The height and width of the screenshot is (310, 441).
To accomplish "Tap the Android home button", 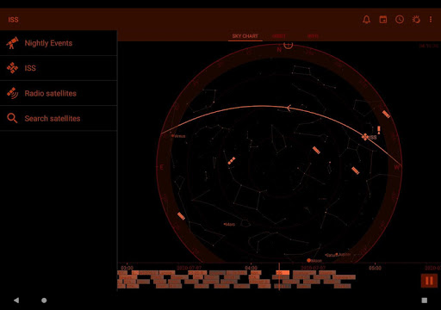I will coord(44,301).
